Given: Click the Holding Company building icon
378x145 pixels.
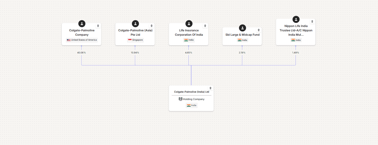Looking at the screenshot, I should [x=180, y=99].
